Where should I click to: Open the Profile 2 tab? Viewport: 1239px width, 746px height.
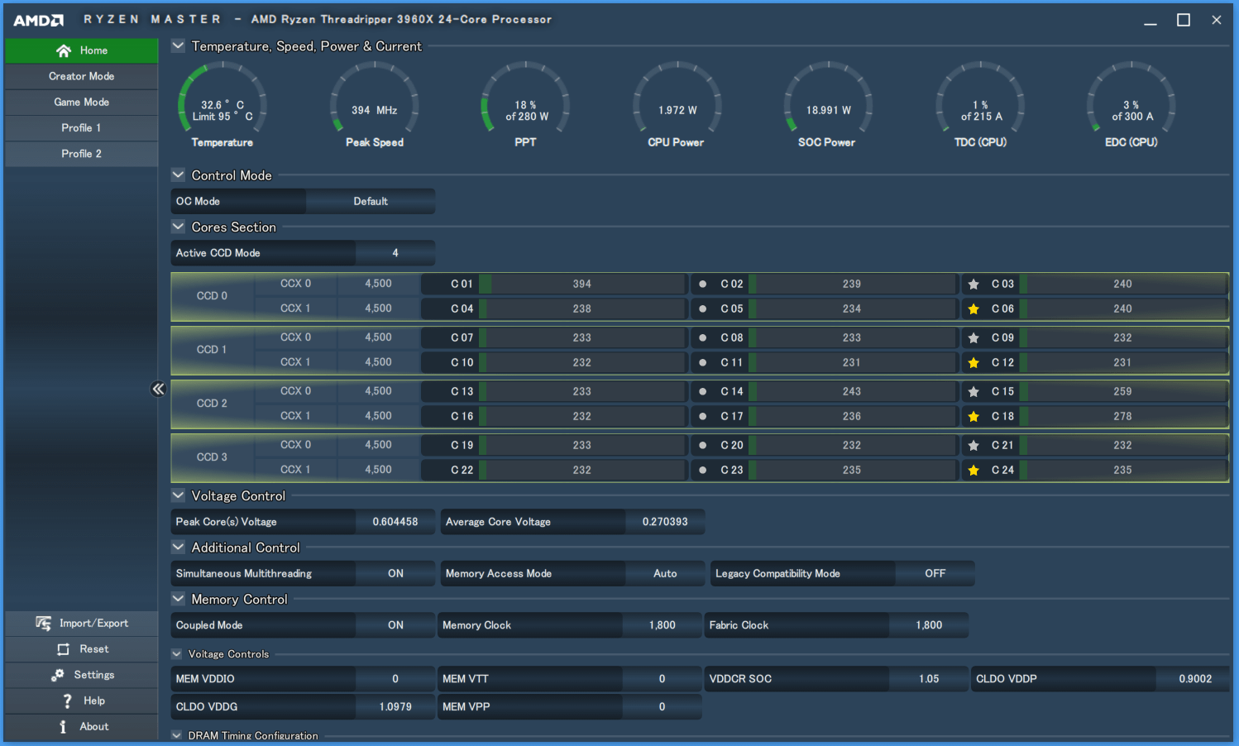coord(81,153)
